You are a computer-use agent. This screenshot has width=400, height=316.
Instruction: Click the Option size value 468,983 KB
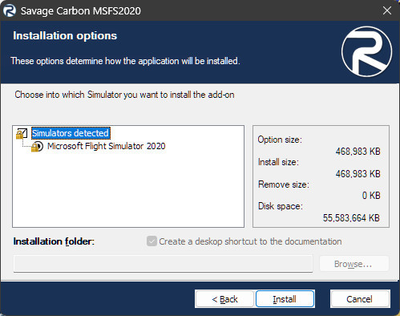pos(358,152)
